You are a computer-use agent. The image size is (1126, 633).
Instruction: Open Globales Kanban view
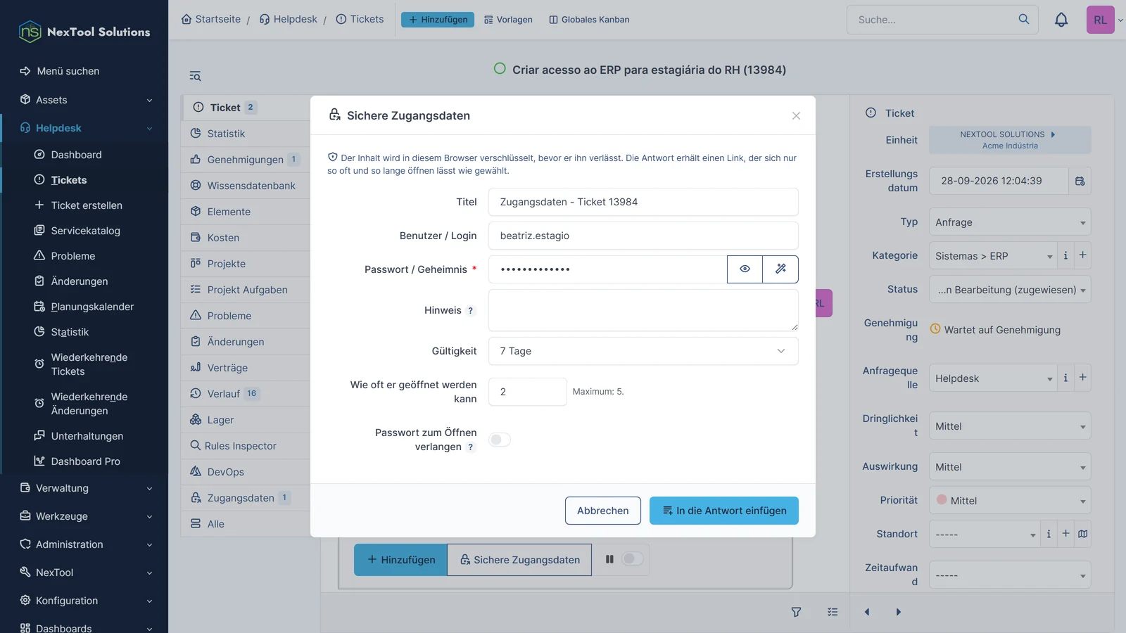pos(589,20)
